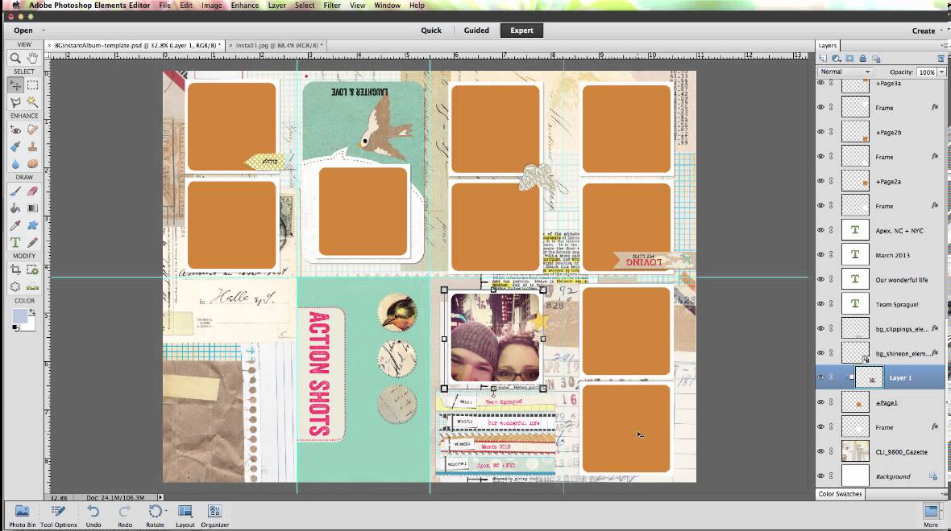Open the status bar info arrow

click(160, 497)
